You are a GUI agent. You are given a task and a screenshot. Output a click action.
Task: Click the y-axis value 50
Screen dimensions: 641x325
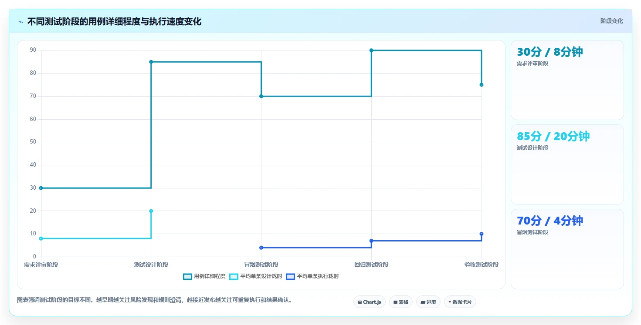click(x=33, y=142)
